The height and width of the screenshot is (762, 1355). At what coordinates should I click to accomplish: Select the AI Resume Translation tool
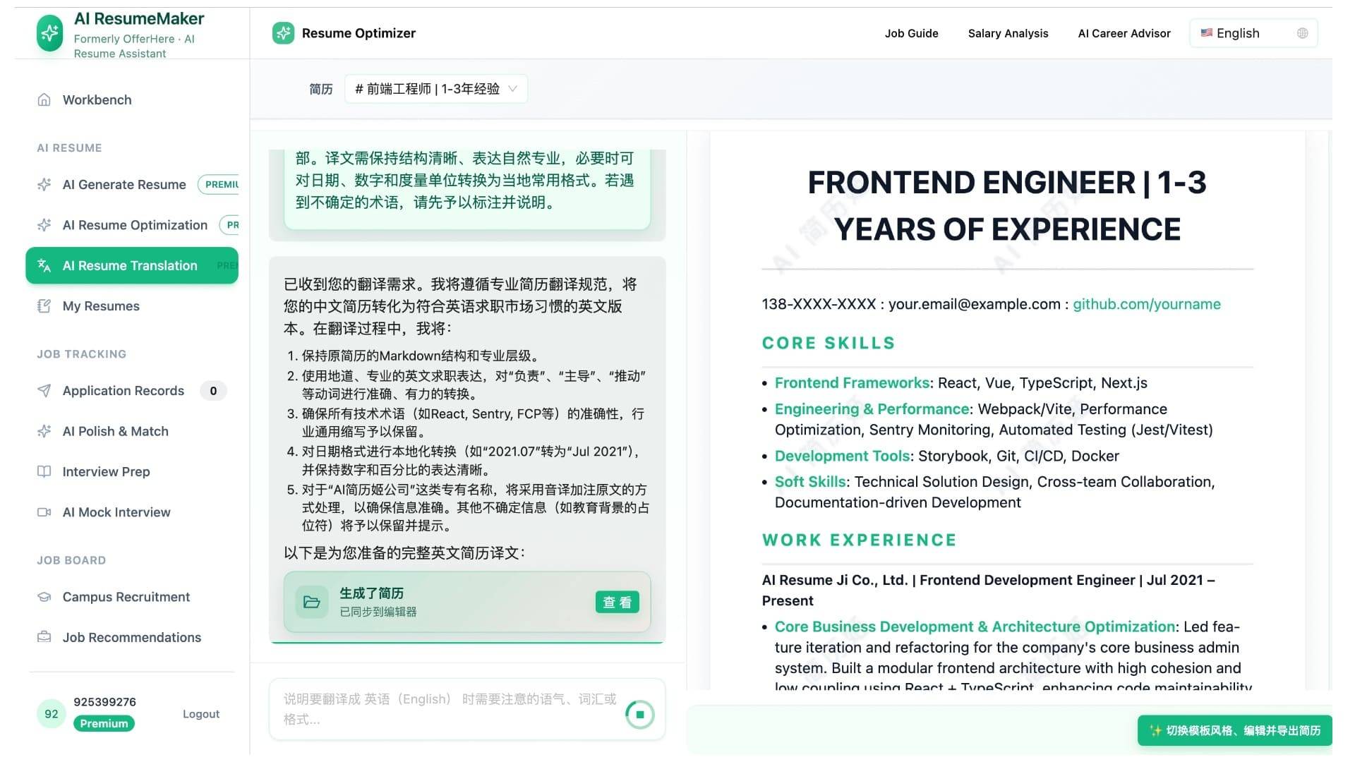pyautogui.click(x=130, y=265)
